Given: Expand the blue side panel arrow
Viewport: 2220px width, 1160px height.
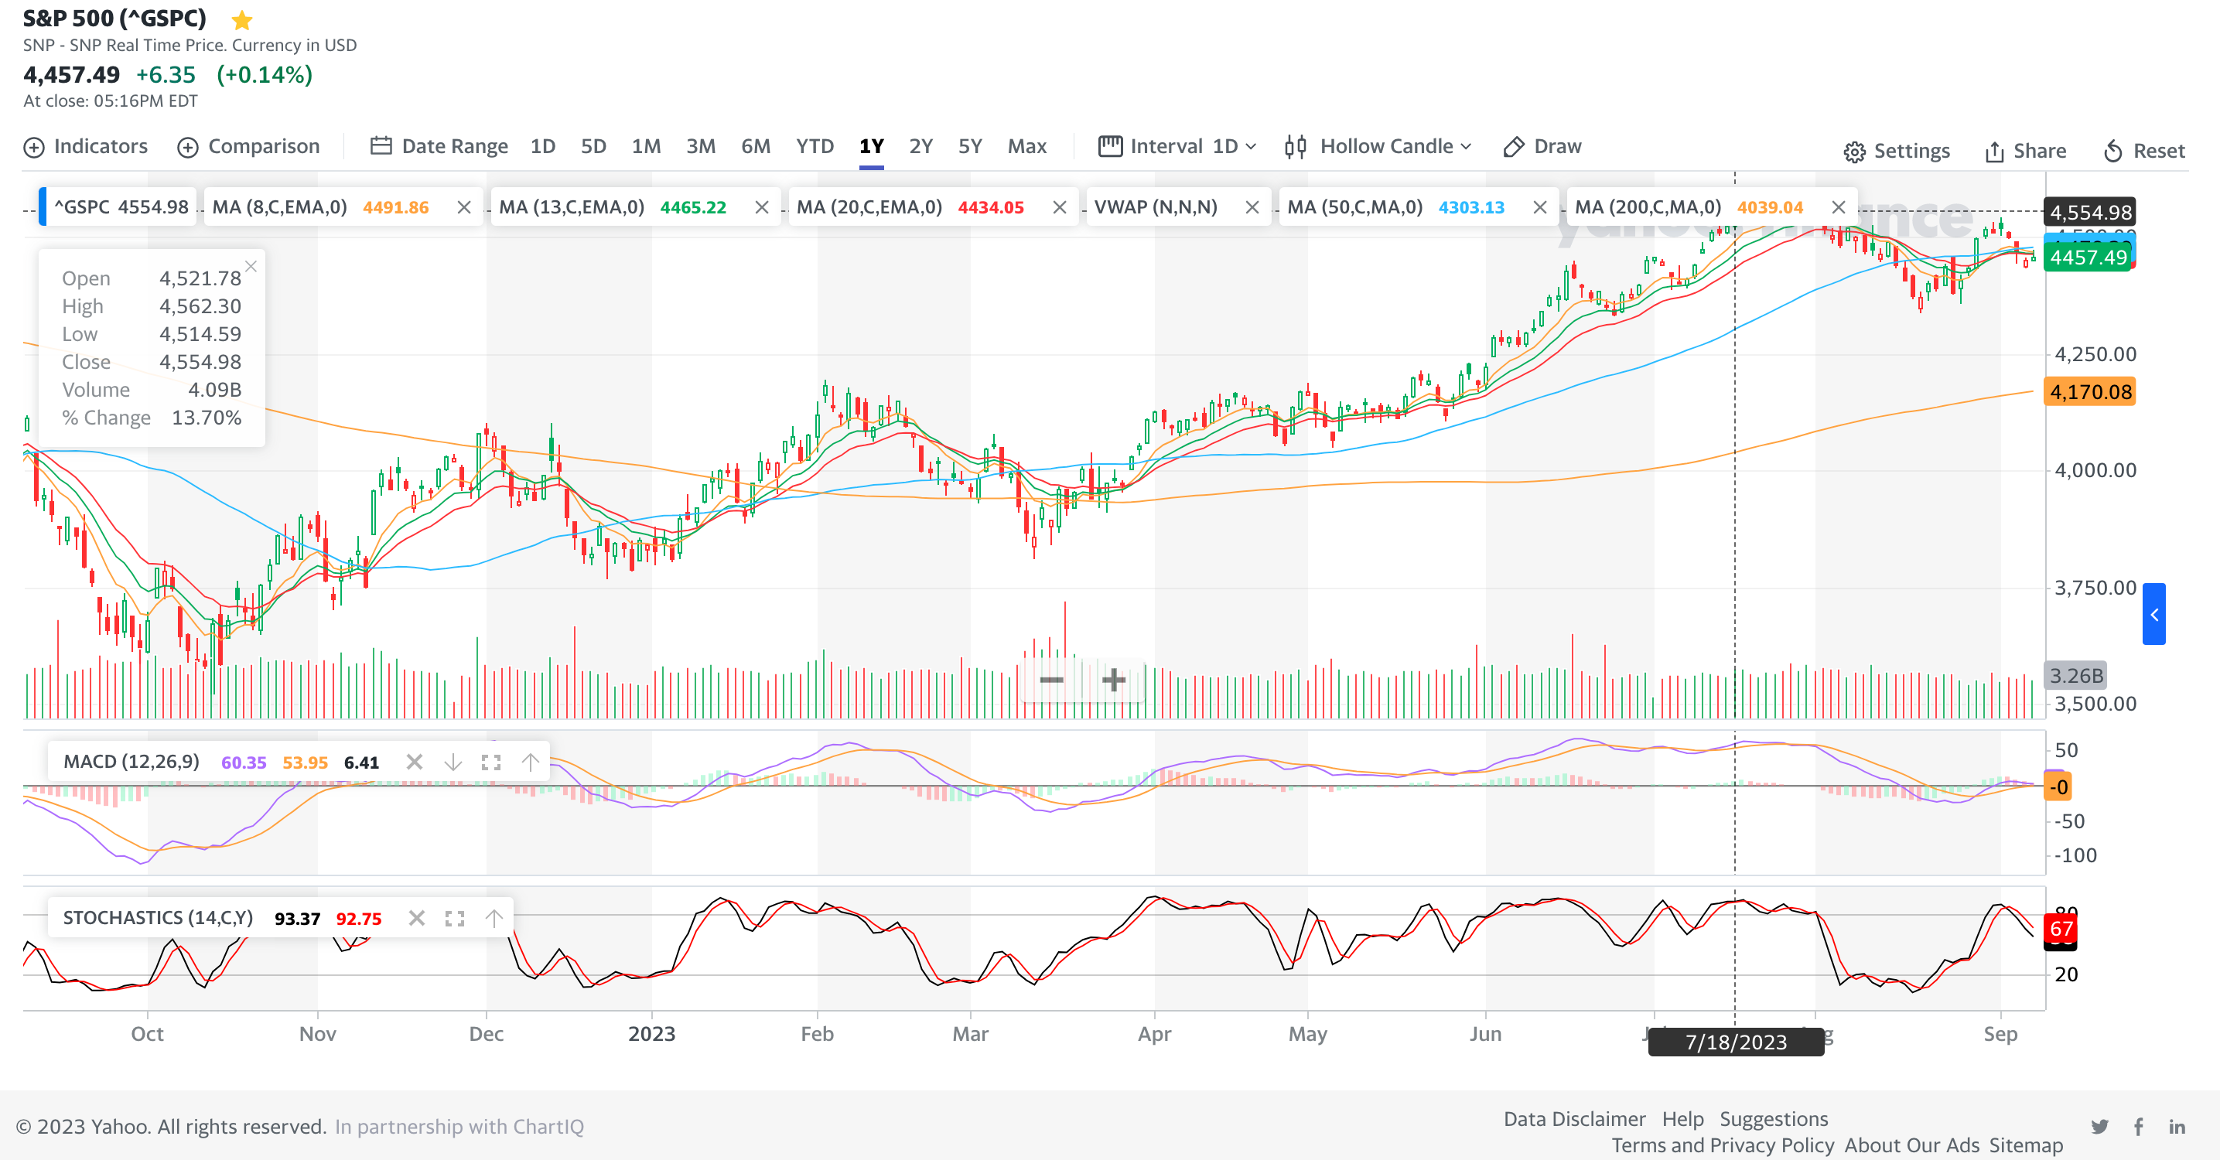Looking at the screenshot, I should tap(2153, 615).
